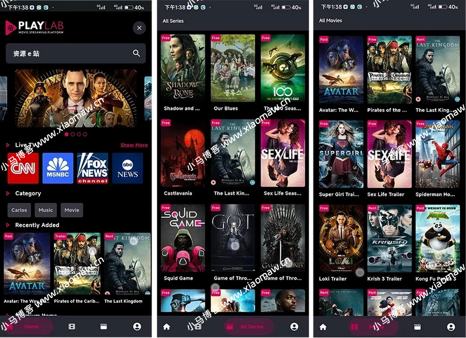Focus the search field containing 资源 e 站
The width and height of the screenshot is (466, 338).
pyautogui.click(x=67, y=53)
